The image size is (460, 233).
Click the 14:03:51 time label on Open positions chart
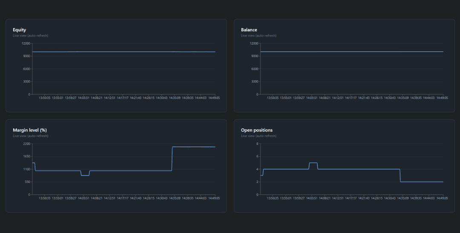[x=312, y=198]
